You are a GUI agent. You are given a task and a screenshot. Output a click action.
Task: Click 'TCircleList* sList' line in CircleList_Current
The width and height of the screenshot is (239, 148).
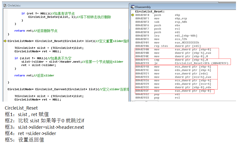click(x=49, y=96)
